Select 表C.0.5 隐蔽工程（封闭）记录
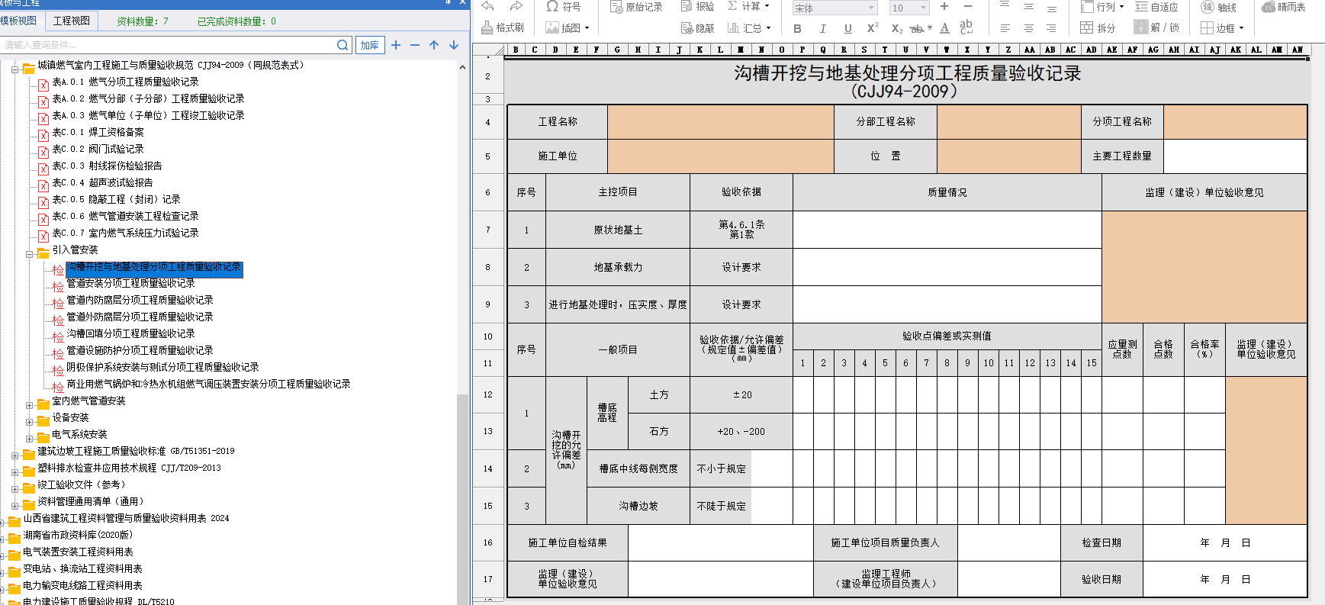This screenshot has width=1325, height=605. [x=116, y=199]
